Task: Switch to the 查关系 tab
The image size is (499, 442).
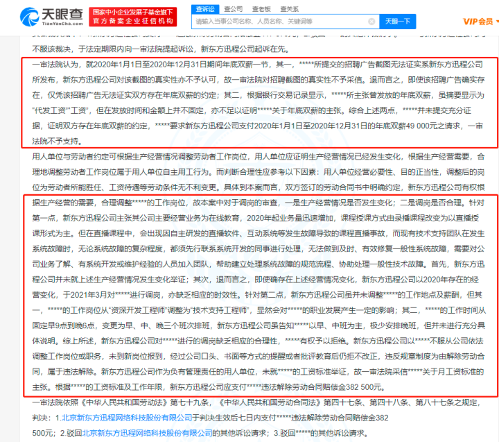Action: (x=289, y=9)
